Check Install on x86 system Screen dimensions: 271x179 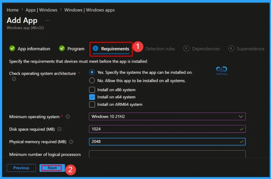(92, 90)
